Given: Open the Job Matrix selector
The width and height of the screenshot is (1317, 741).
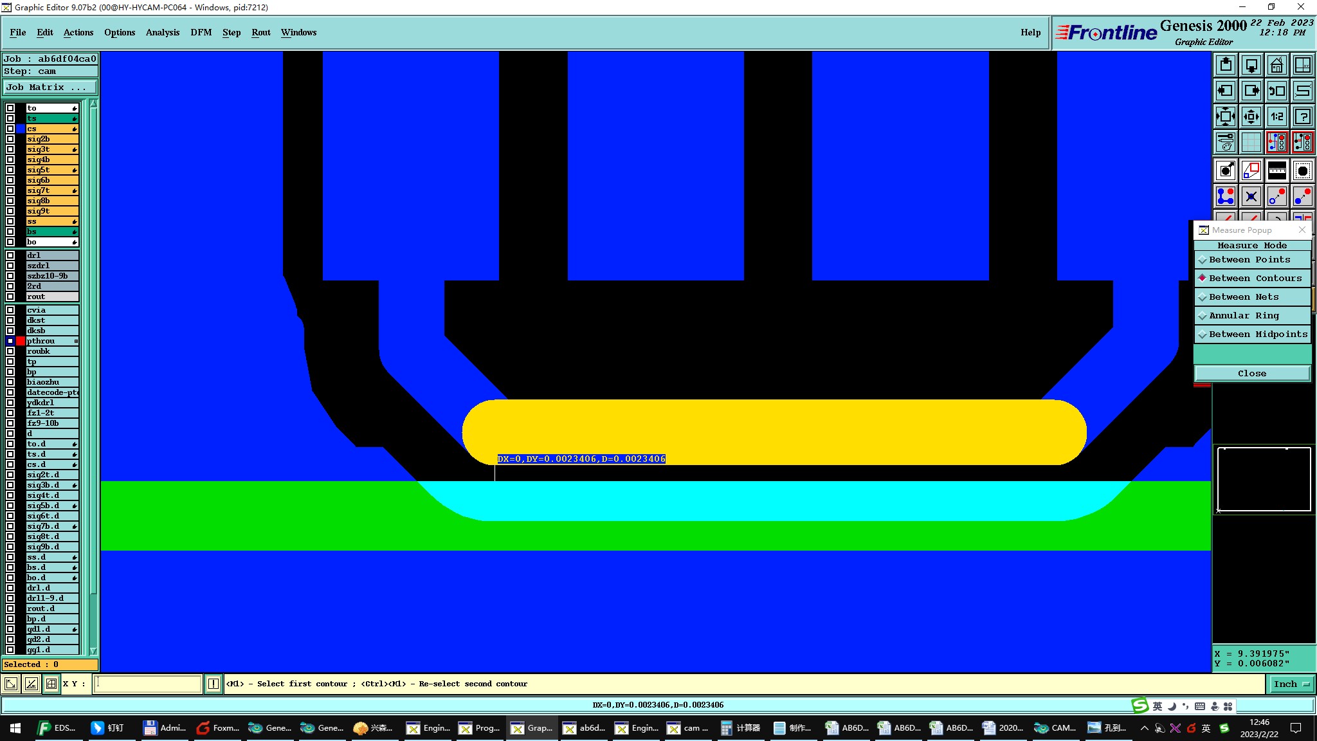Looking at the screenshot, I should pyautogui.click(x=50, y=87).
